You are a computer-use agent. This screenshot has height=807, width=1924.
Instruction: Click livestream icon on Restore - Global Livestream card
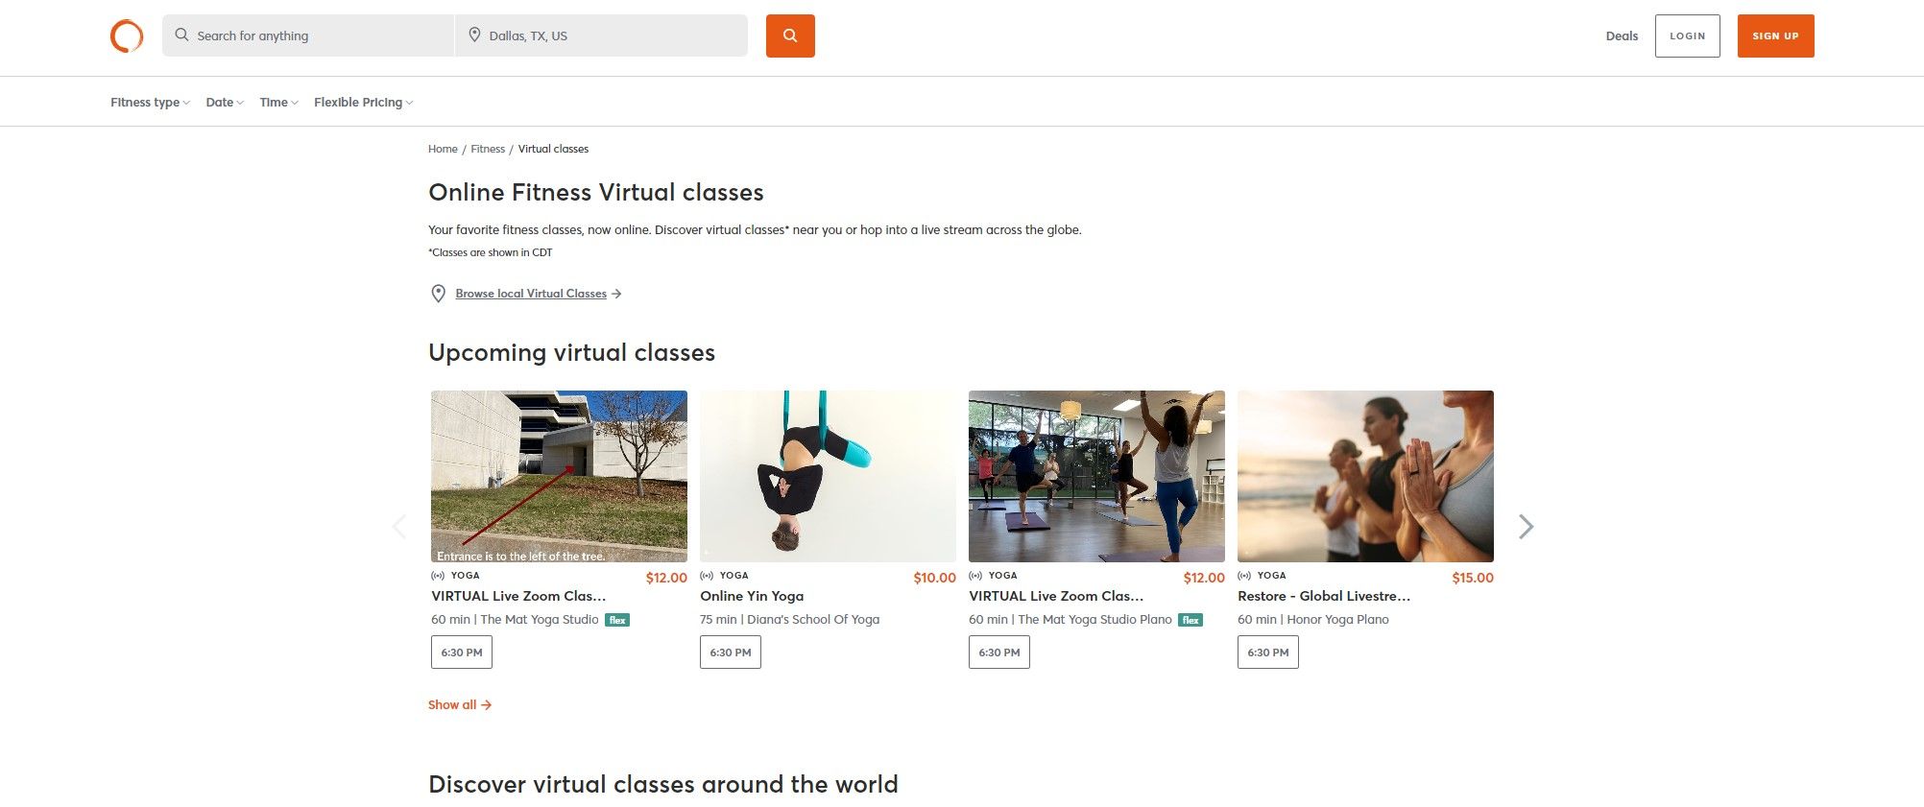[1244, 576]
